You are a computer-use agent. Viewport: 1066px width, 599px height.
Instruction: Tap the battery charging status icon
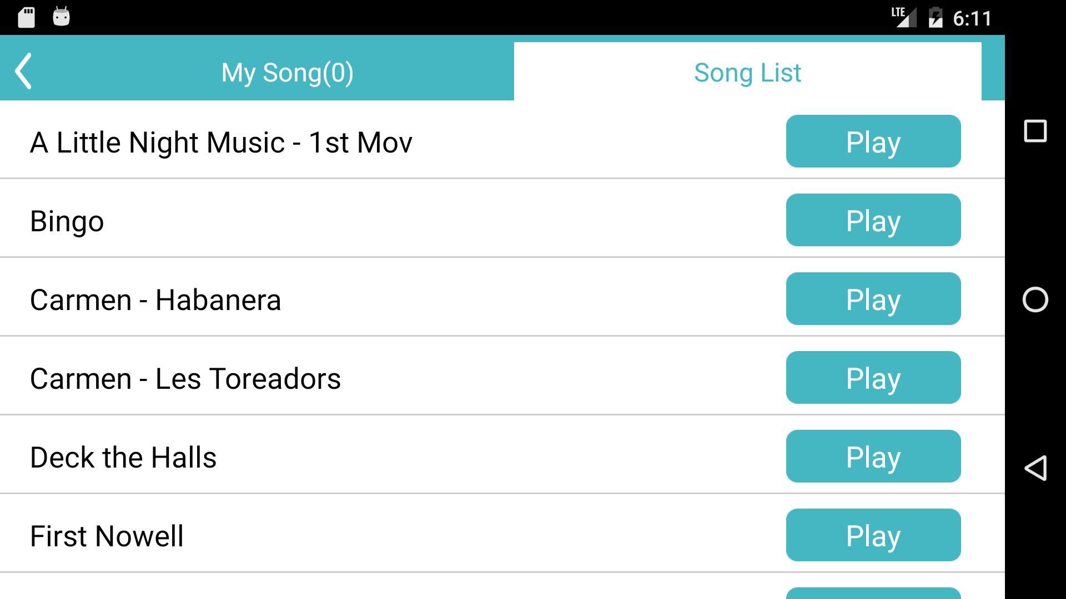click(x=936, y=17)
